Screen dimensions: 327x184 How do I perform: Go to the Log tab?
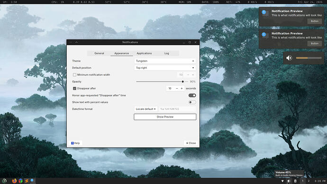(167, 53)
